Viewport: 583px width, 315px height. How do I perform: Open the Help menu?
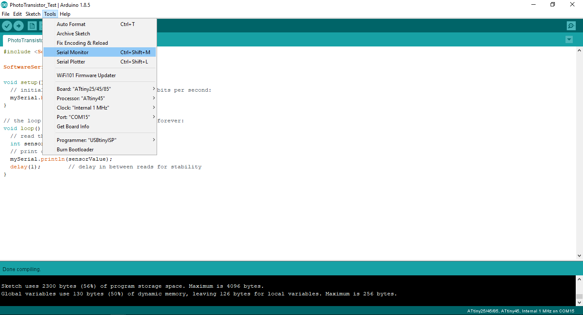pyautogui.click(x=65, y=14)
